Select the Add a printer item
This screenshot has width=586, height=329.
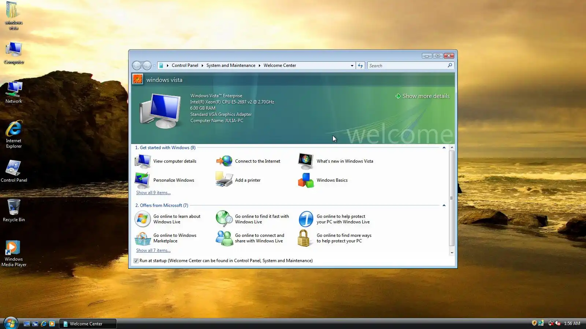(x=238, y=180)
